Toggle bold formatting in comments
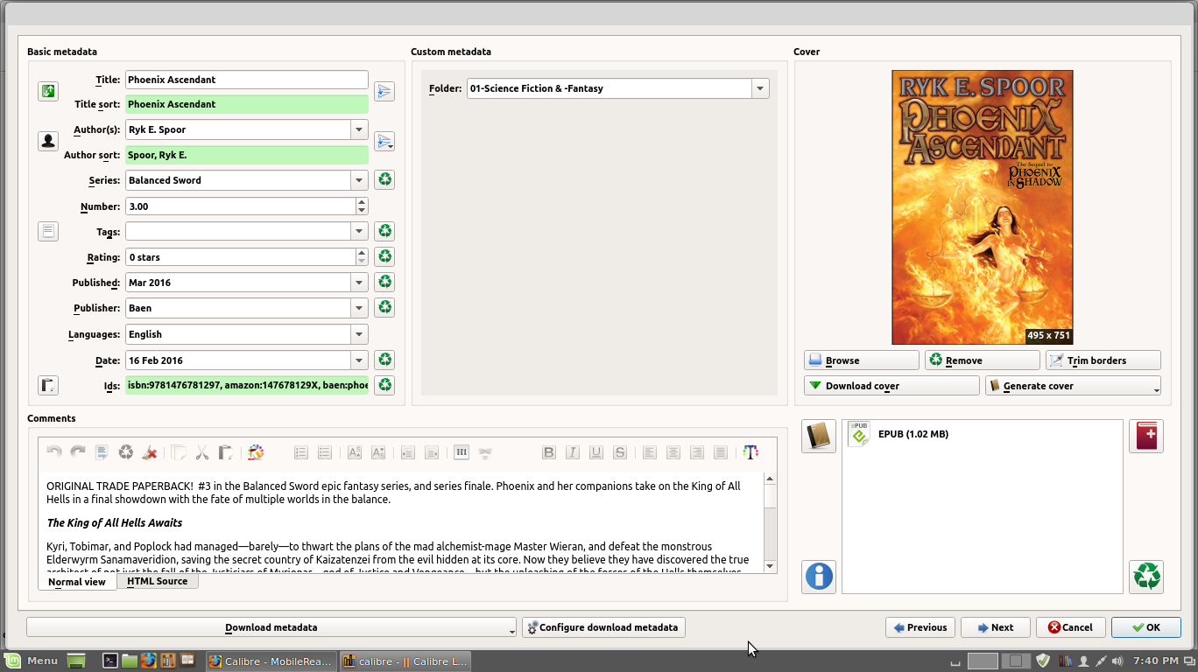 click(x=549, y=452)
